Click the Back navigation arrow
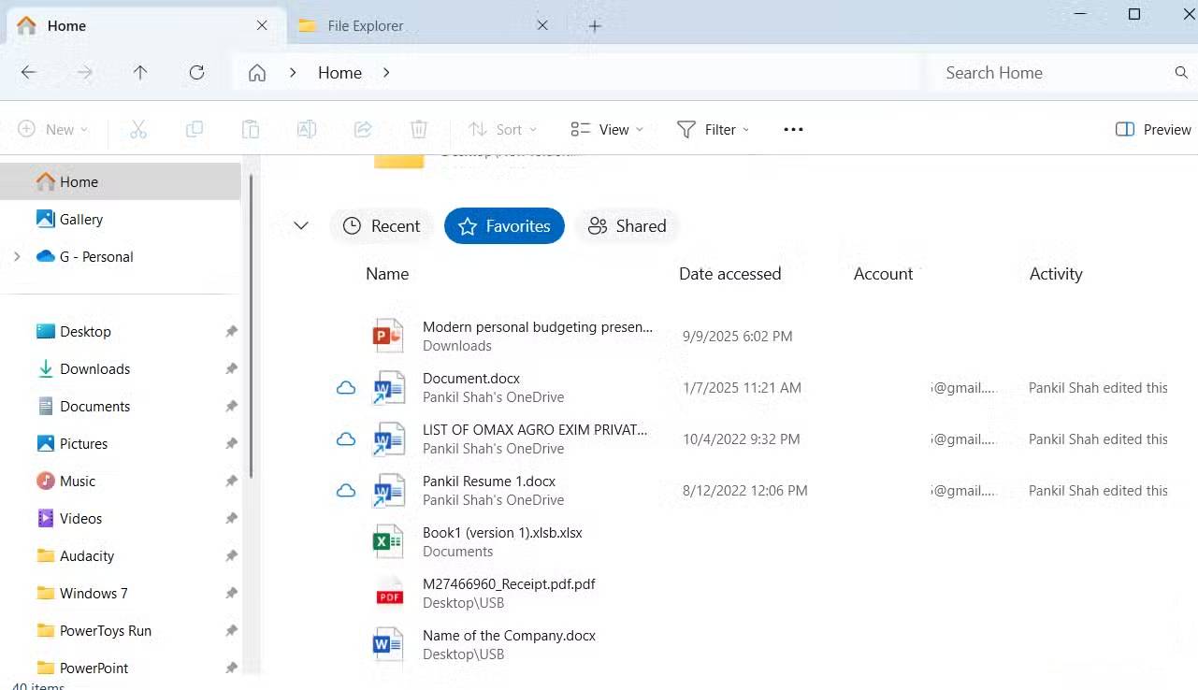Viewport: 1198px width, 690px height. [x=28, y=73]
